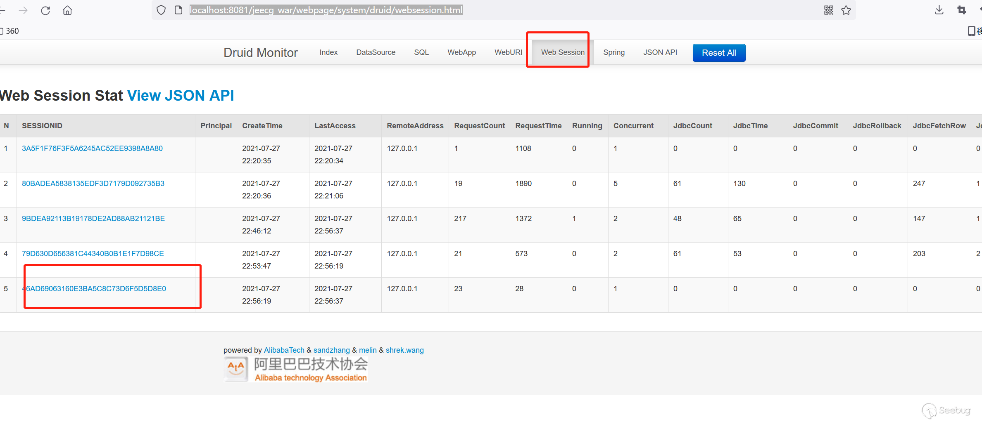The width and height of the screenshot is (982, 422).
Task: Click the browser reload icon
Action: point(45,10)
